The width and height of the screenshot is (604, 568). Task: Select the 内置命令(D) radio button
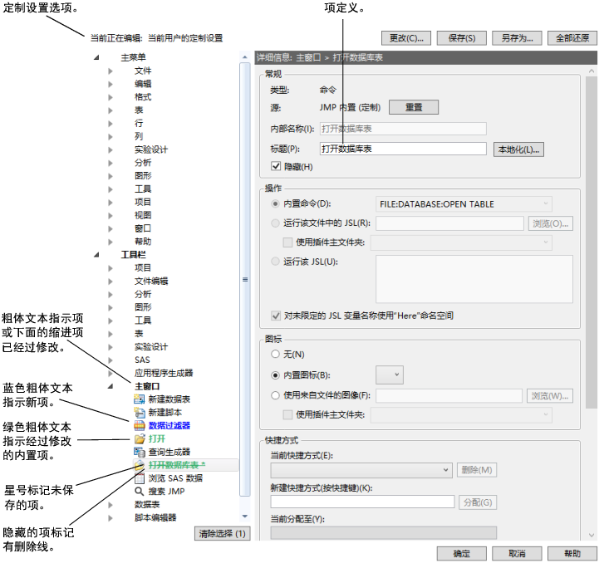pyautogui.click(x=275, y=203)
